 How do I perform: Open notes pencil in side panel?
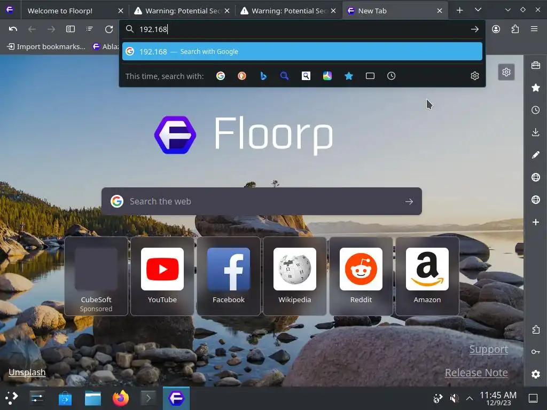[x=536, y=155]
